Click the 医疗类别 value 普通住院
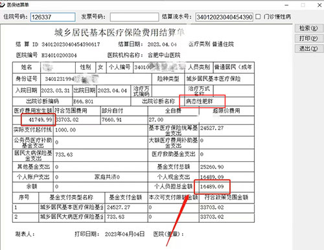324x250 pixels. [223, 44]
